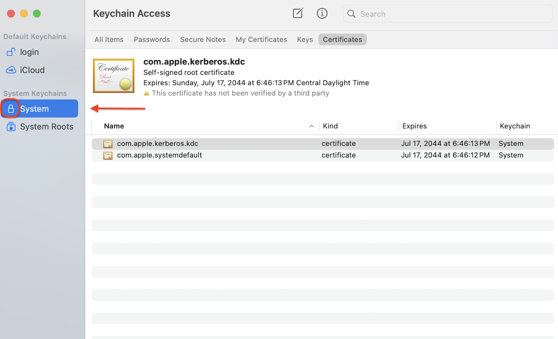Open the Secure Notes tab
The image size is (558, 339).
point(203,39)
